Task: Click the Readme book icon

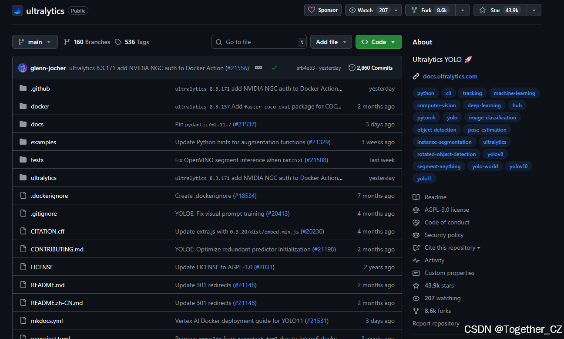Action: pyautogui.click(x=416, y=197)
